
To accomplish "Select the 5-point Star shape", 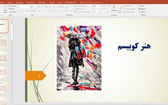I will [x=107, y=12].
